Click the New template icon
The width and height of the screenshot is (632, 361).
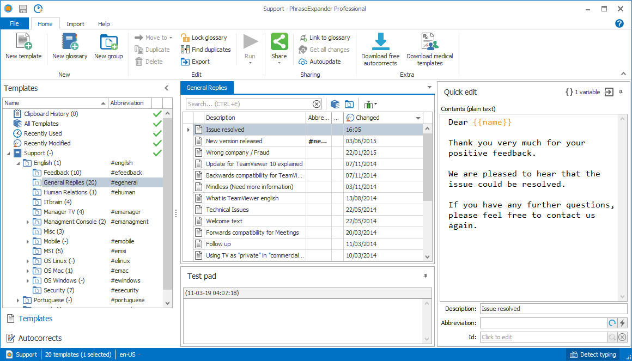[x=23, y=42]
